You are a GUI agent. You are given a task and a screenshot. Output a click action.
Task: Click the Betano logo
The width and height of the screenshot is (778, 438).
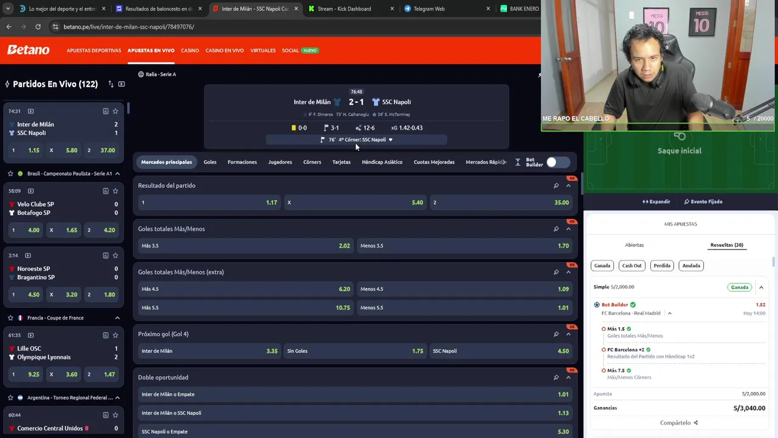[29, 50]
